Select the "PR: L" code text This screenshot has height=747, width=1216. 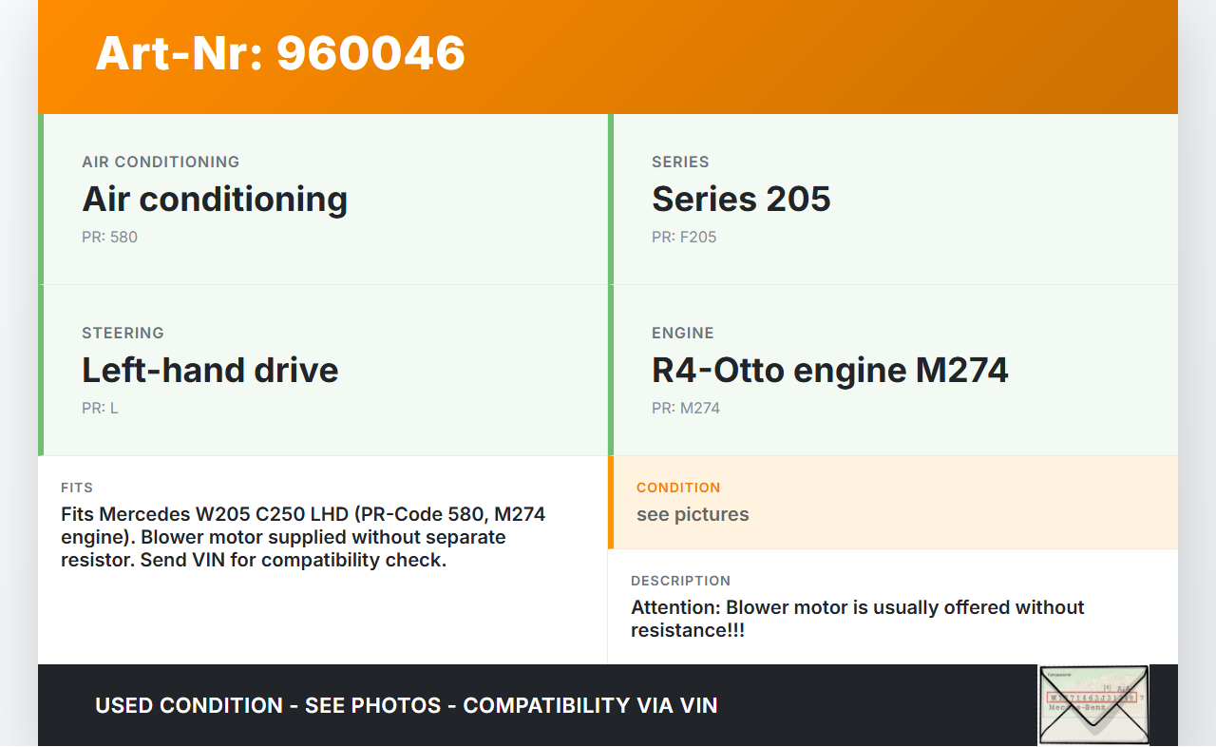tap(100, 408)
